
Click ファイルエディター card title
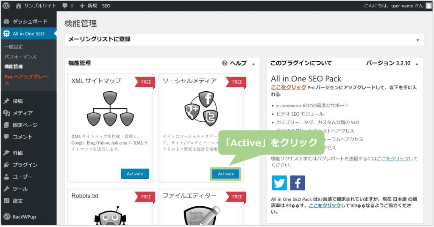pos(189,196)
